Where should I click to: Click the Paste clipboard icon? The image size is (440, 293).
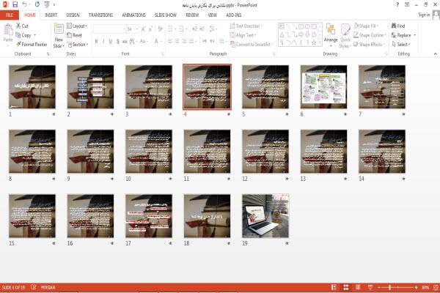(8, 29)
